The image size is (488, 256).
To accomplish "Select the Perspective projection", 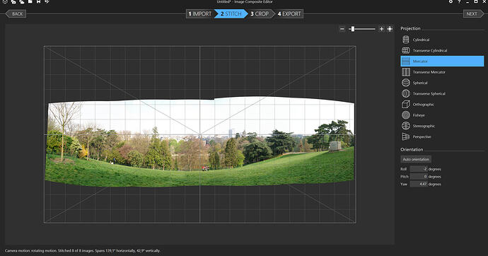I will [x=442, y=136].
